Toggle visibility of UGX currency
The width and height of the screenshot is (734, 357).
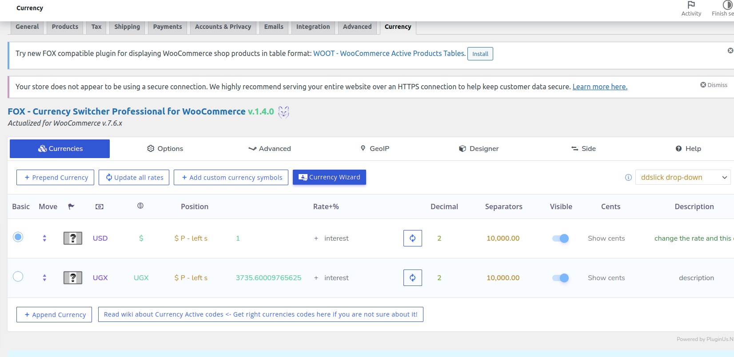tap(561, 278)
